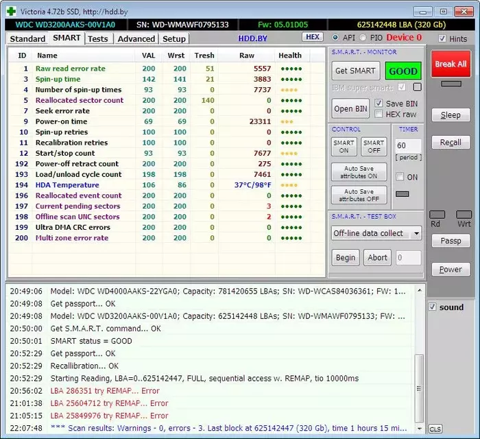The width and height of the screenshot is (480, 439).
Task: Select the Offline scan UNC sectors row
Action: 167,217
